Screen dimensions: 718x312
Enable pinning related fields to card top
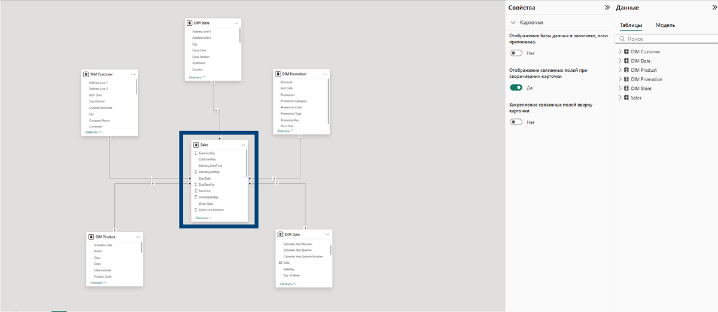tap(516, 122)
